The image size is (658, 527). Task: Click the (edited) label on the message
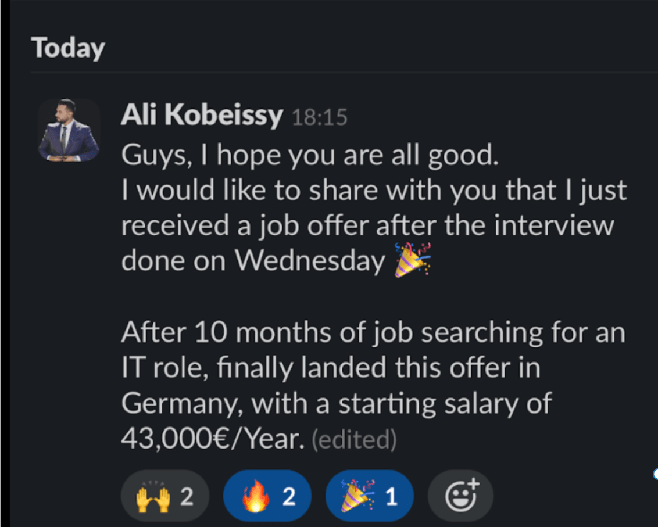(x=354, y=440)
